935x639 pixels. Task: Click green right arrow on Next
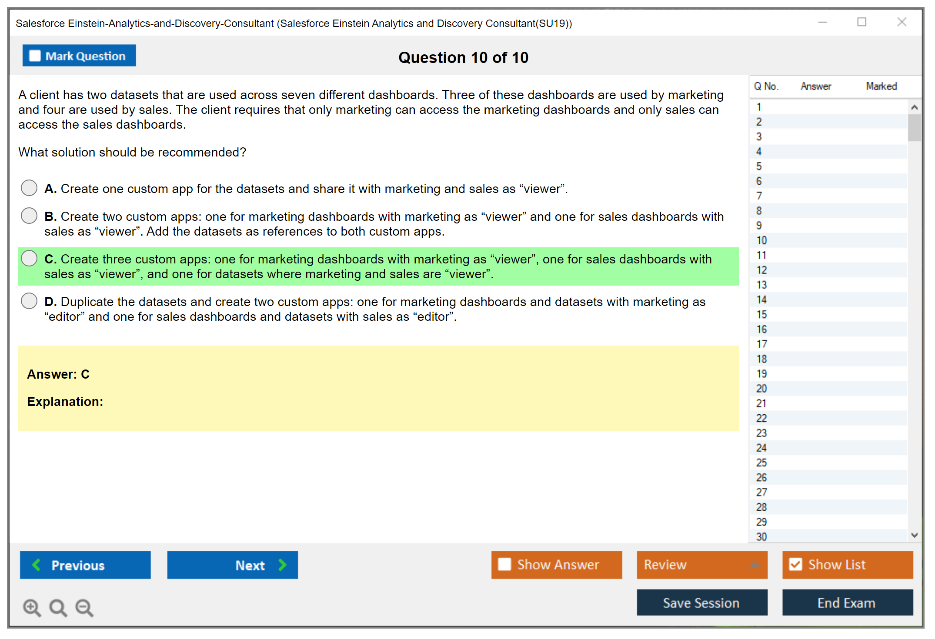[283, 565]
